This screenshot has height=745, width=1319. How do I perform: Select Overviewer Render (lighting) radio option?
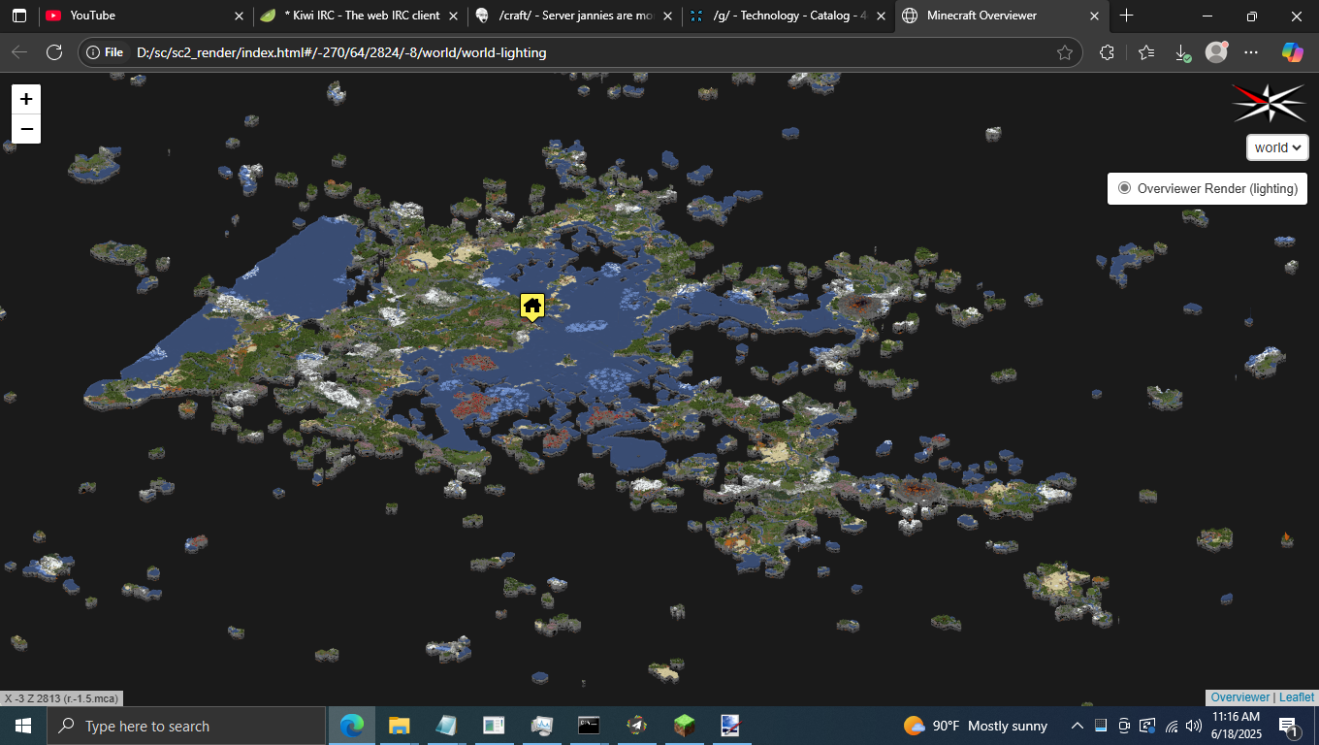pyautogui.click(x=1124, y=188)
